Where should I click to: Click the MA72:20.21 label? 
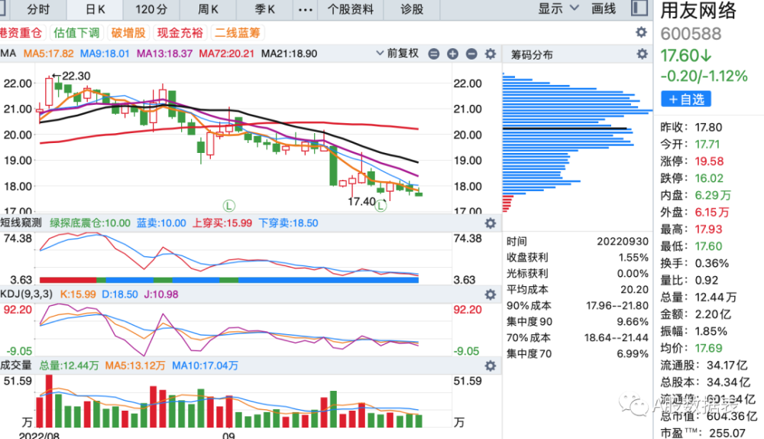coord(227,54)
